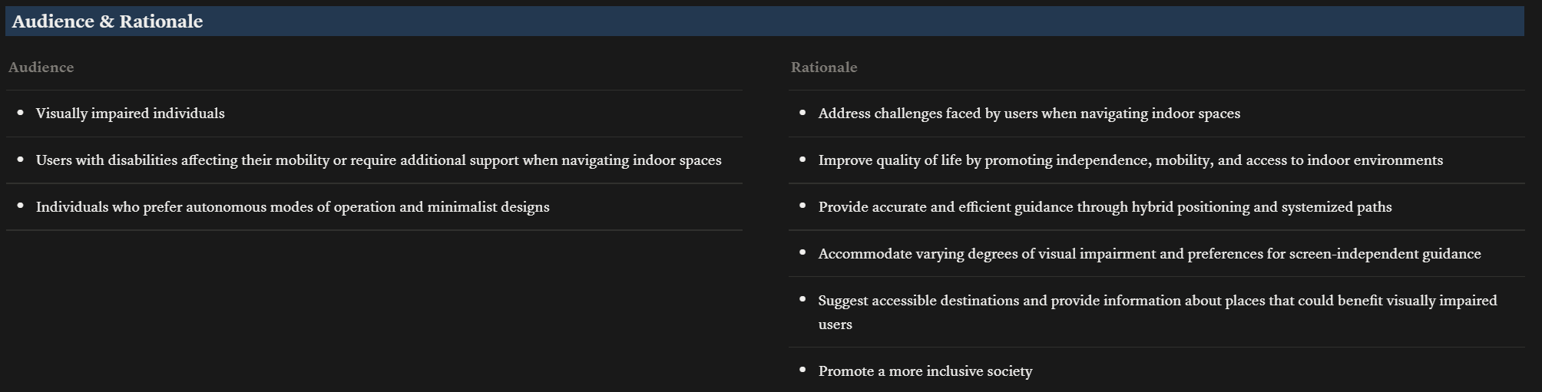Click bullet before "Individuals who prefer autonomous modes"
Screen dimensions: 1542x392
pyautogui.click(x=20, y=206)
